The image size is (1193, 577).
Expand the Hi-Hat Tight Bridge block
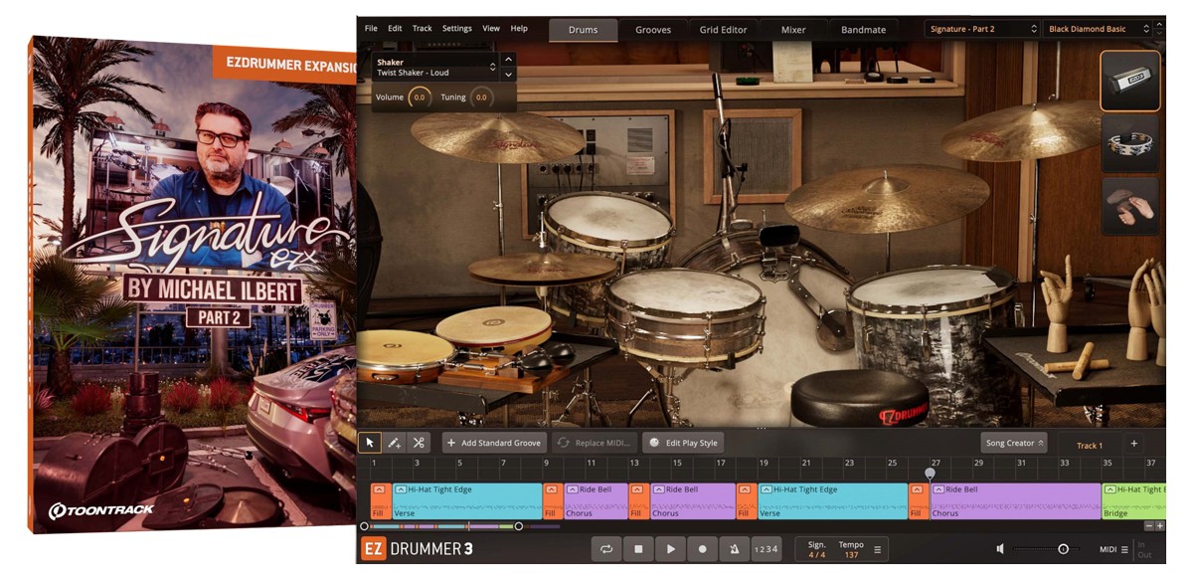pos(1109,489)
